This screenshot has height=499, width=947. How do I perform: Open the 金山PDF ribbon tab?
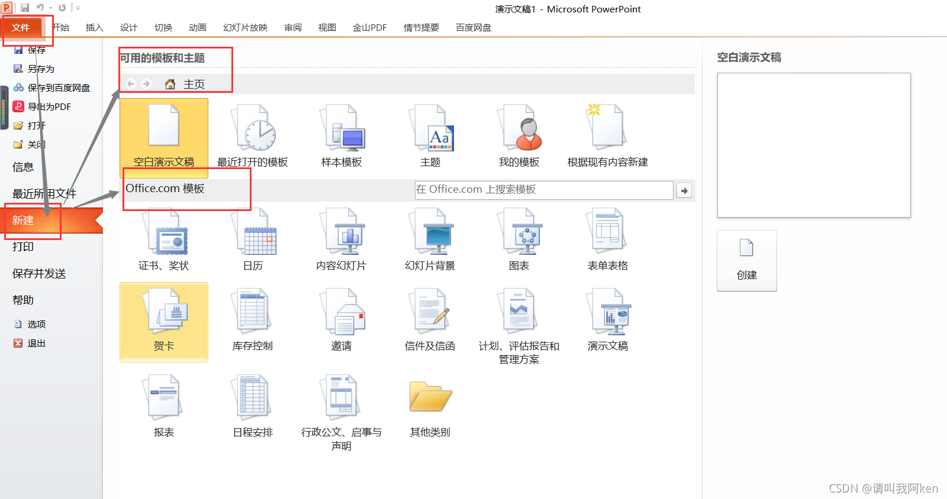click(370, 27)
